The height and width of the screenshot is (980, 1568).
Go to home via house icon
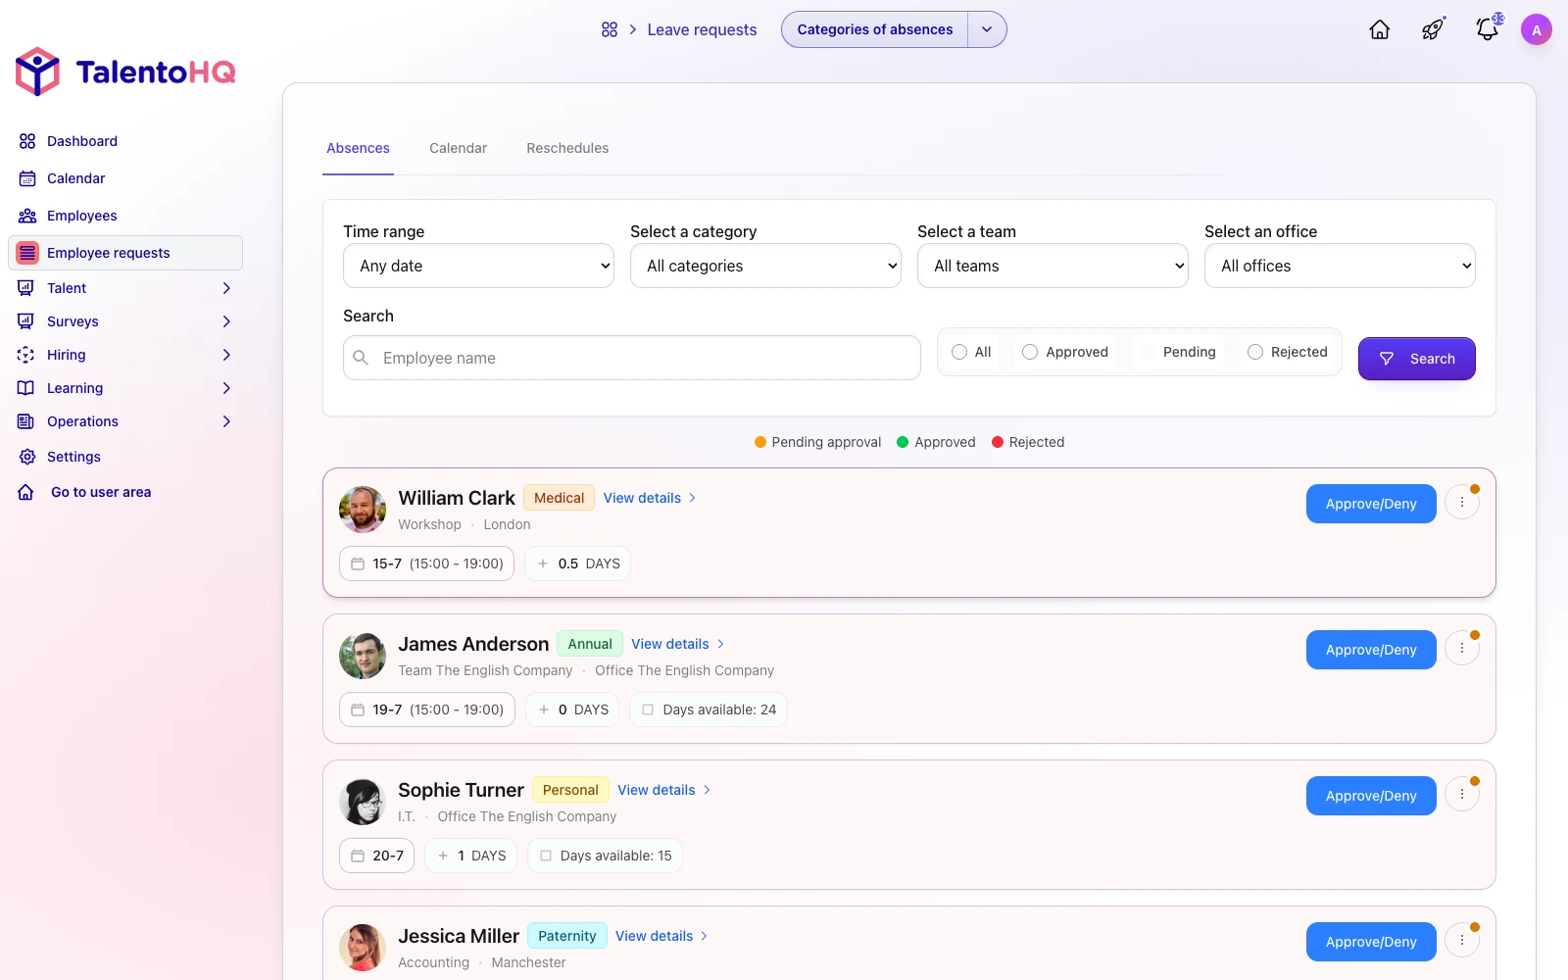point(1380,29)
